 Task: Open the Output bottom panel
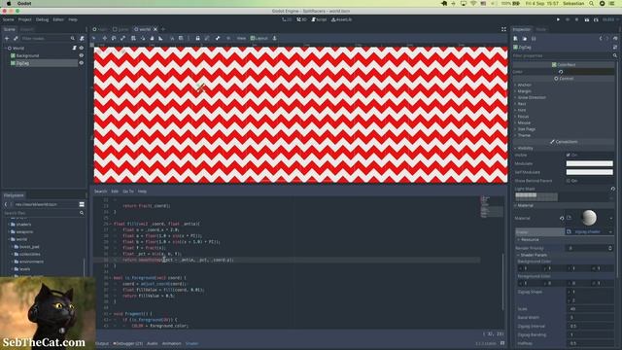tap(102, 343)
